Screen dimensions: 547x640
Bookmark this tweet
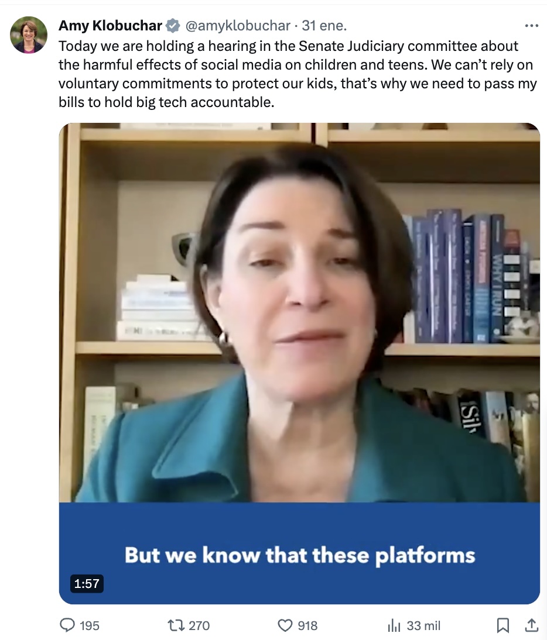502,625
